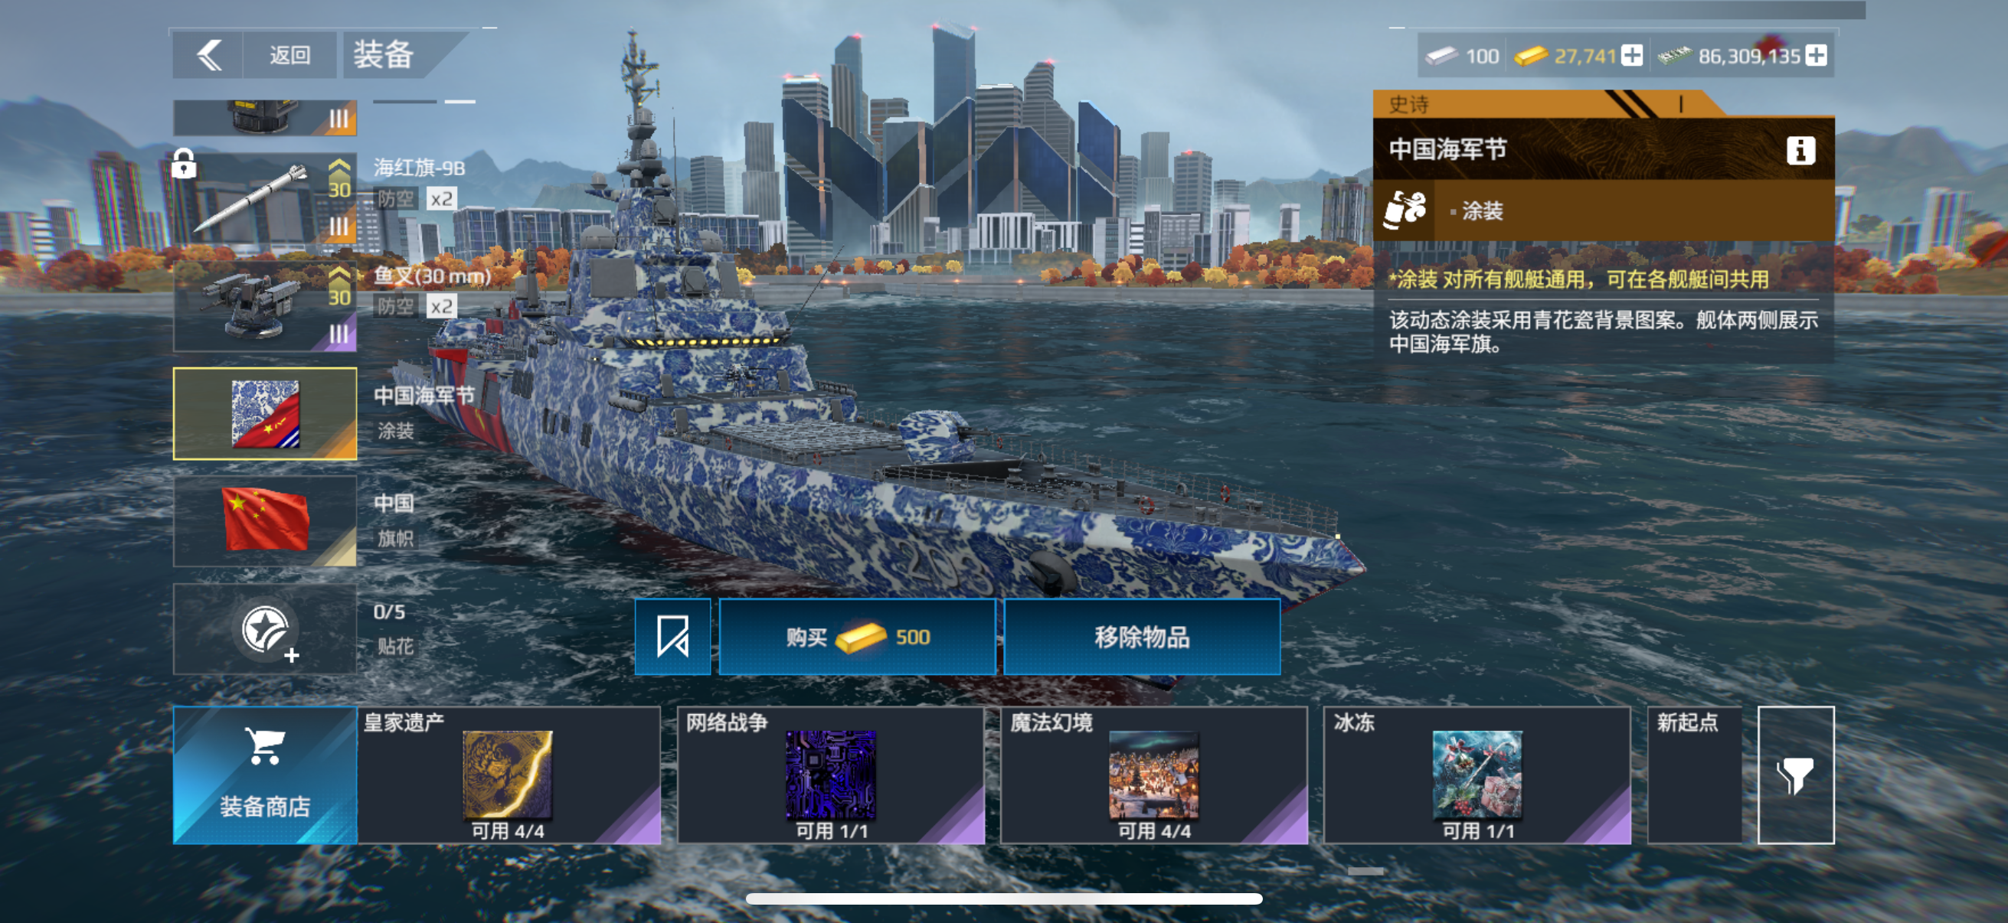Open the info icon for 中国海军节

1800,149
